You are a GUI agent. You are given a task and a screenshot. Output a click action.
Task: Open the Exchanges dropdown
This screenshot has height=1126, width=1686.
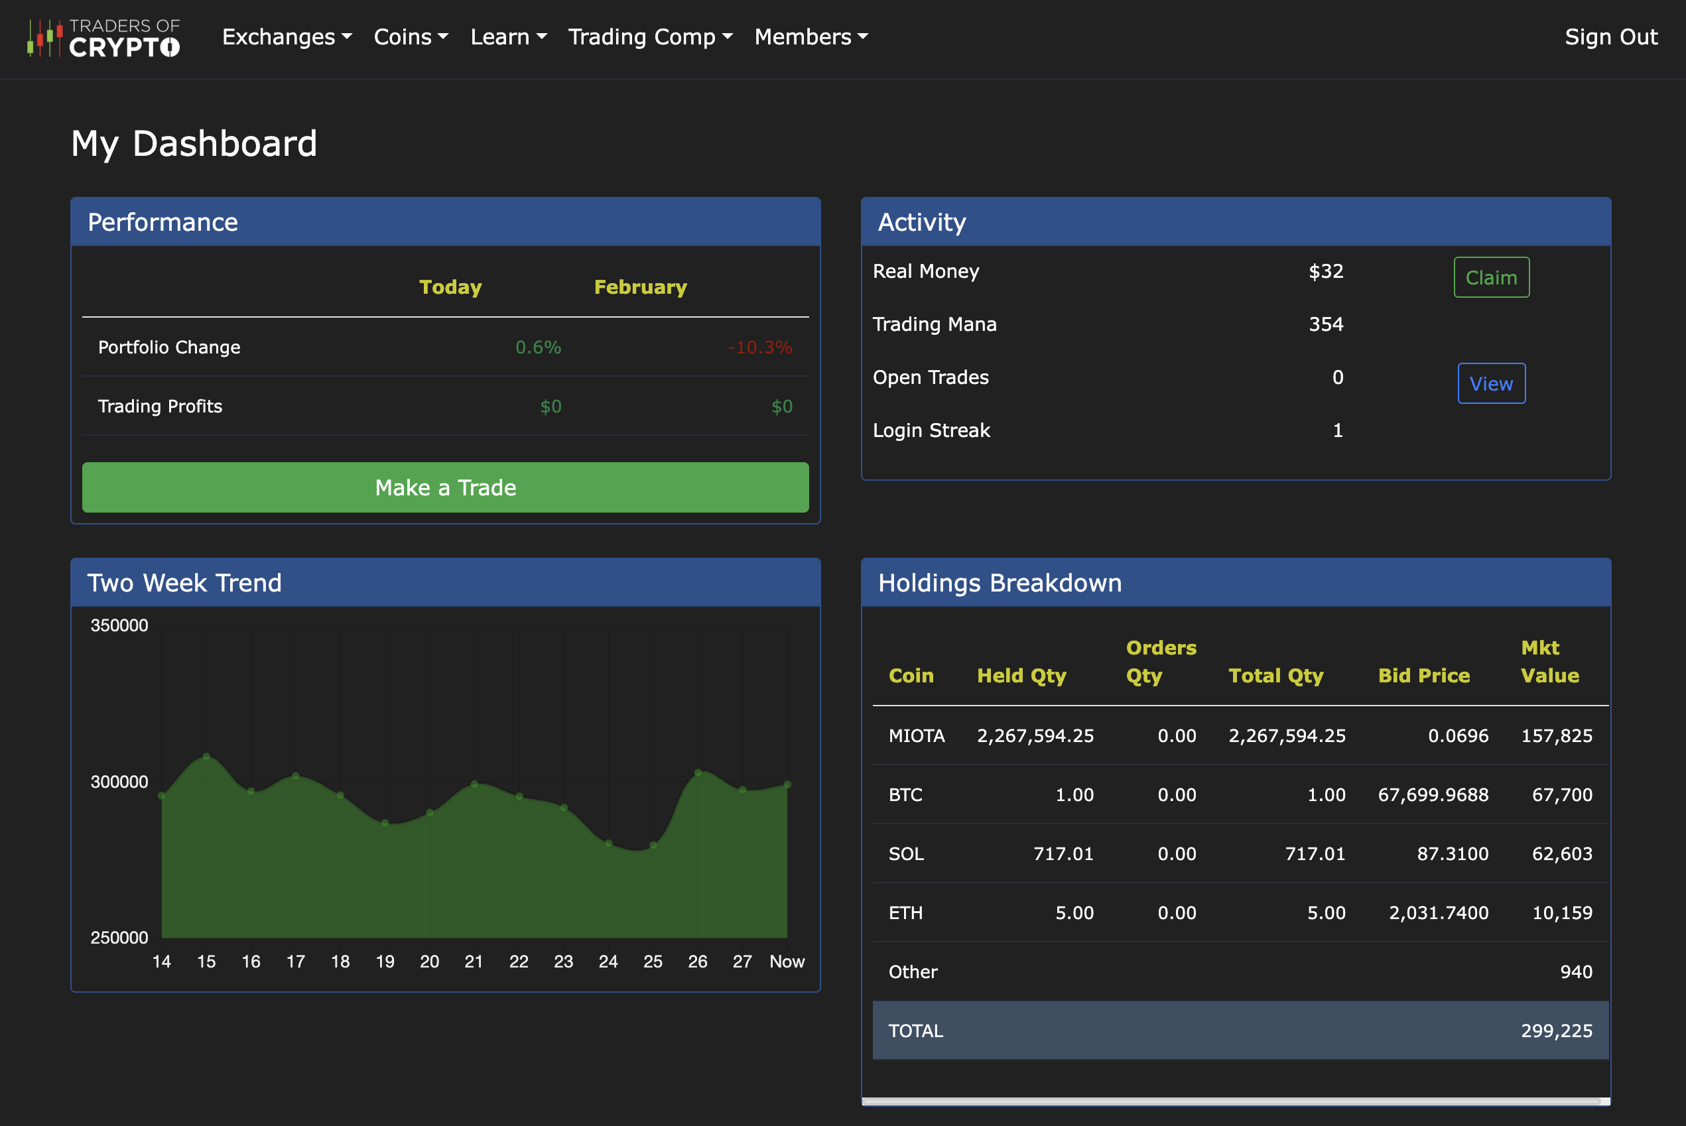(286, 36)
